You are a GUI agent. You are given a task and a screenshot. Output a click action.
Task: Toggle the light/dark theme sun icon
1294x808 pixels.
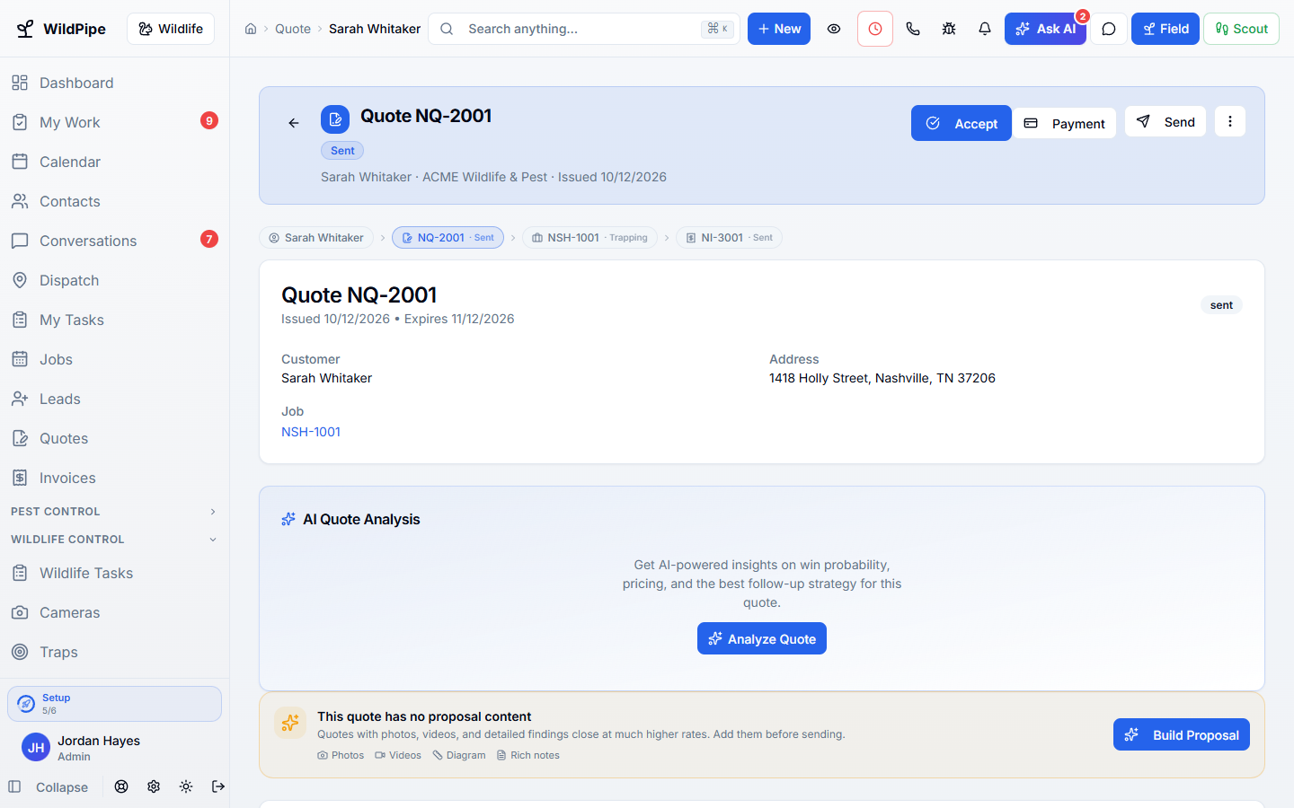pos(186,786)
